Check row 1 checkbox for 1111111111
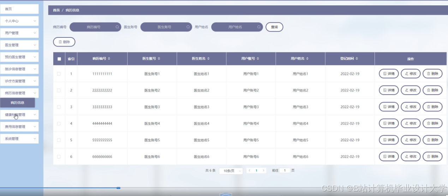The height and width of the screenshot is (196, 448). 59,74
